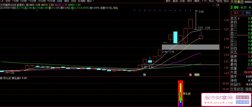The image size is (252, 107).
Task: Switch to the 5分钟 period tab
Action: coord(23,1)
